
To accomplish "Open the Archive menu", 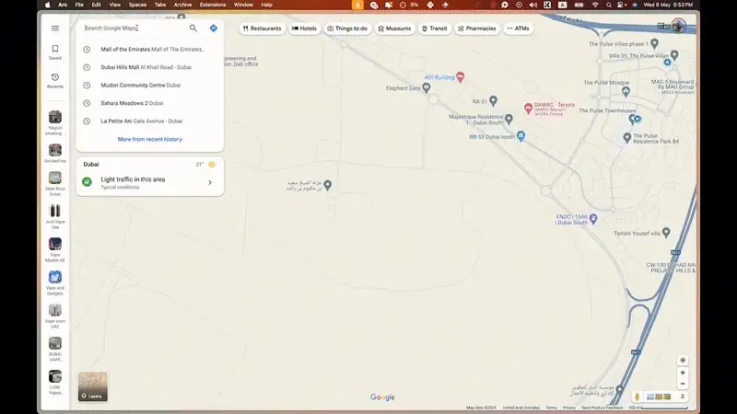I will coord(182,5).
